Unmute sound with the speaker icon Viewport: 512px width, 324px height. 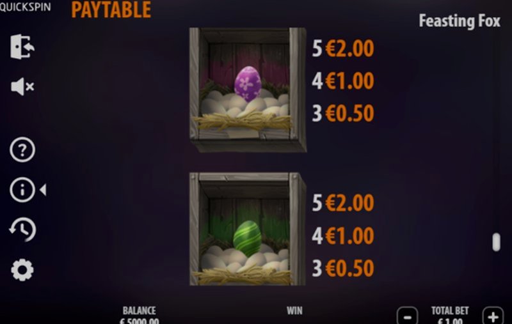pos(22,87)
